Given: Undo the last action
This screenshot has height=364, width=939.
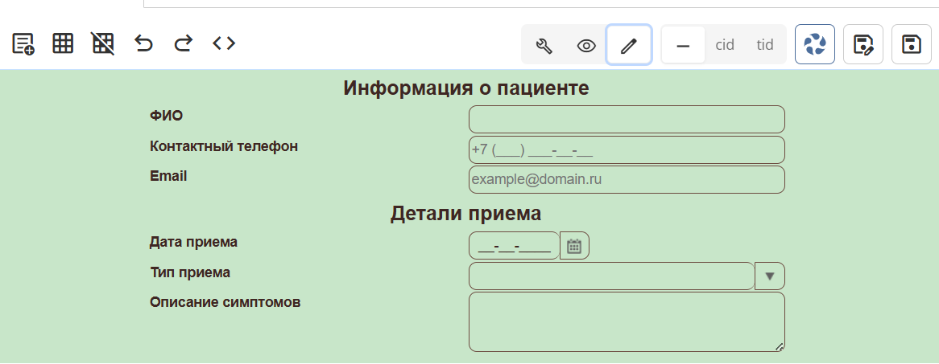Looking at the screenshot, I should coord(143,43).
